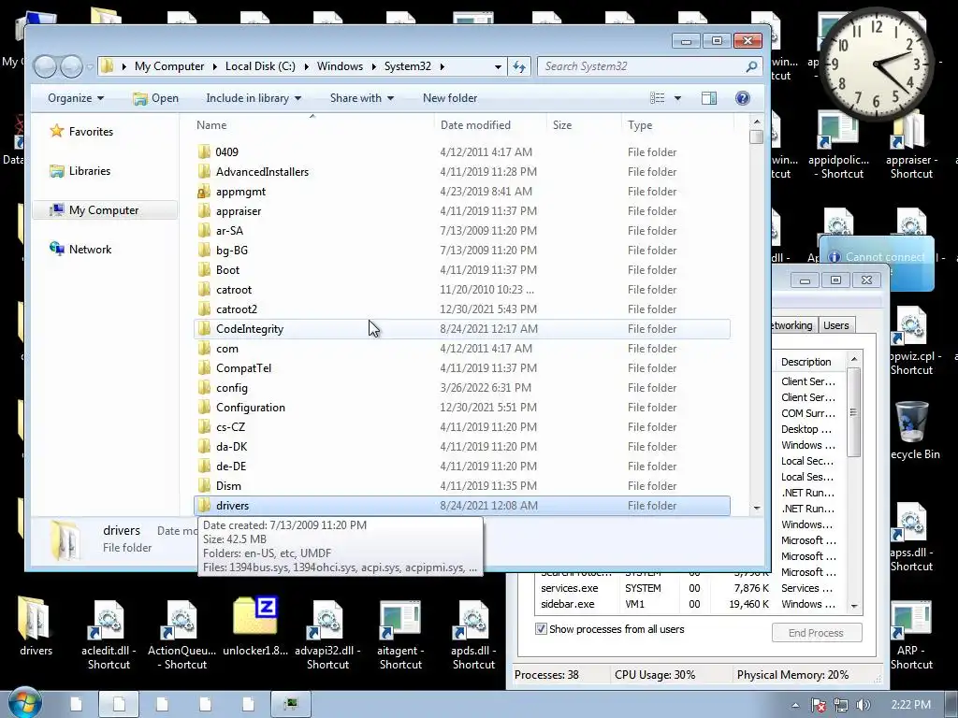Show hidden tray icons arrow
Viewport: 958px width, 718px height.
[x=795, y=705]
